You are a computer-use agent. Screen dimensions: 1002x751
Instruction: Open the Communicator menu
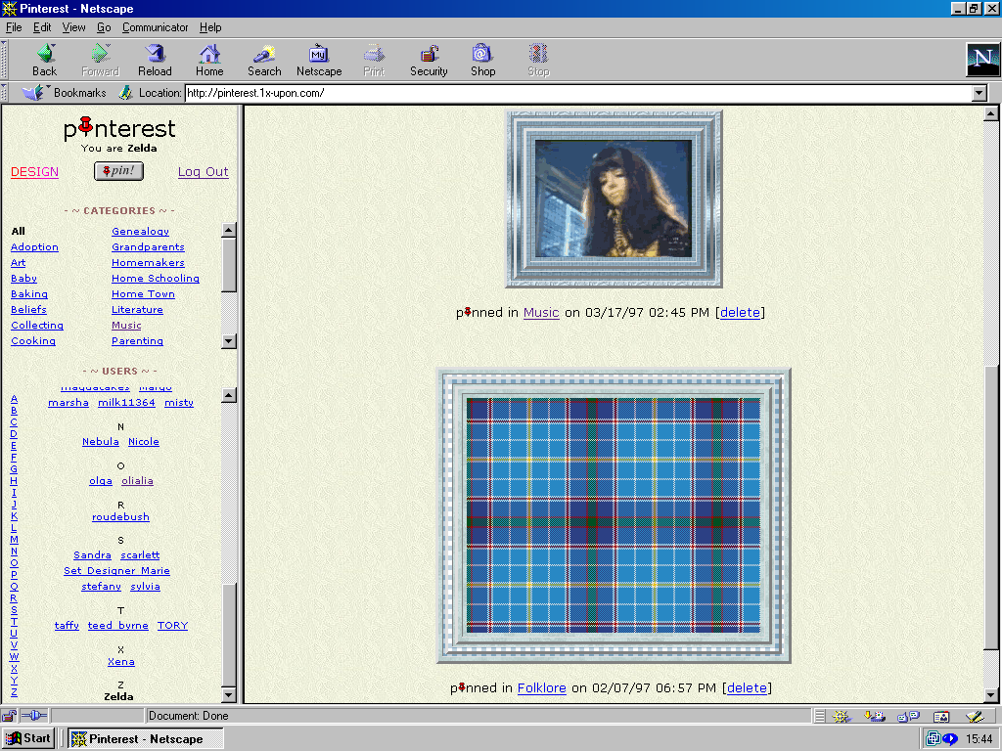(156, 27)
